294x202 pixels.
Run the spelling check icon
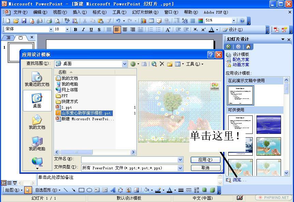click(67, 20)
